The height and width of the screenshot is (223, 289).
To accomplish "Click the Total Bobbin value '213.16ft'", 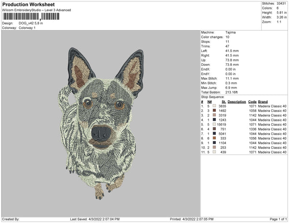I will 232,92.
